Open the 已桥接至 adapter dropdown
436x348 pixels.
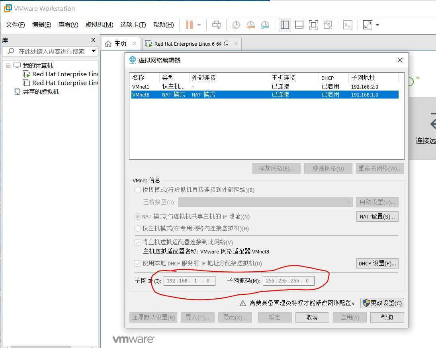pyautogui.click(x=265, y=202)
